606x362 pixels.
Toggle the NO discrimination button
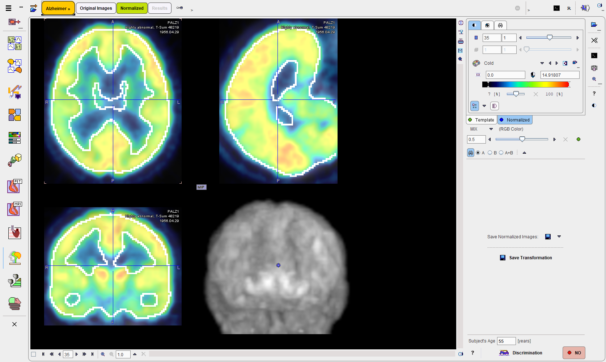point(574,353)
